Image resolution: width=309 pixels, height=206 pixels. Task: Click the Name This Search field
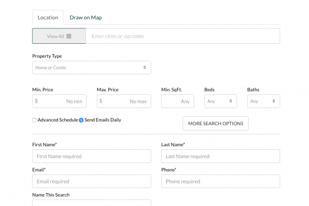click(92, 203)
